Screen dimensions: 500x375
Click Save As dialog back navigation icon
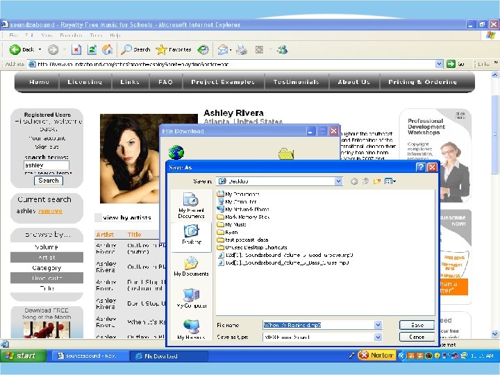(354, 181)
